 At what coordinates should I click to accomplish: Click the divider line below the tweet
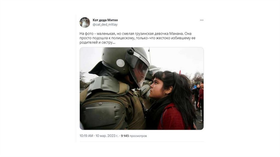141,142
